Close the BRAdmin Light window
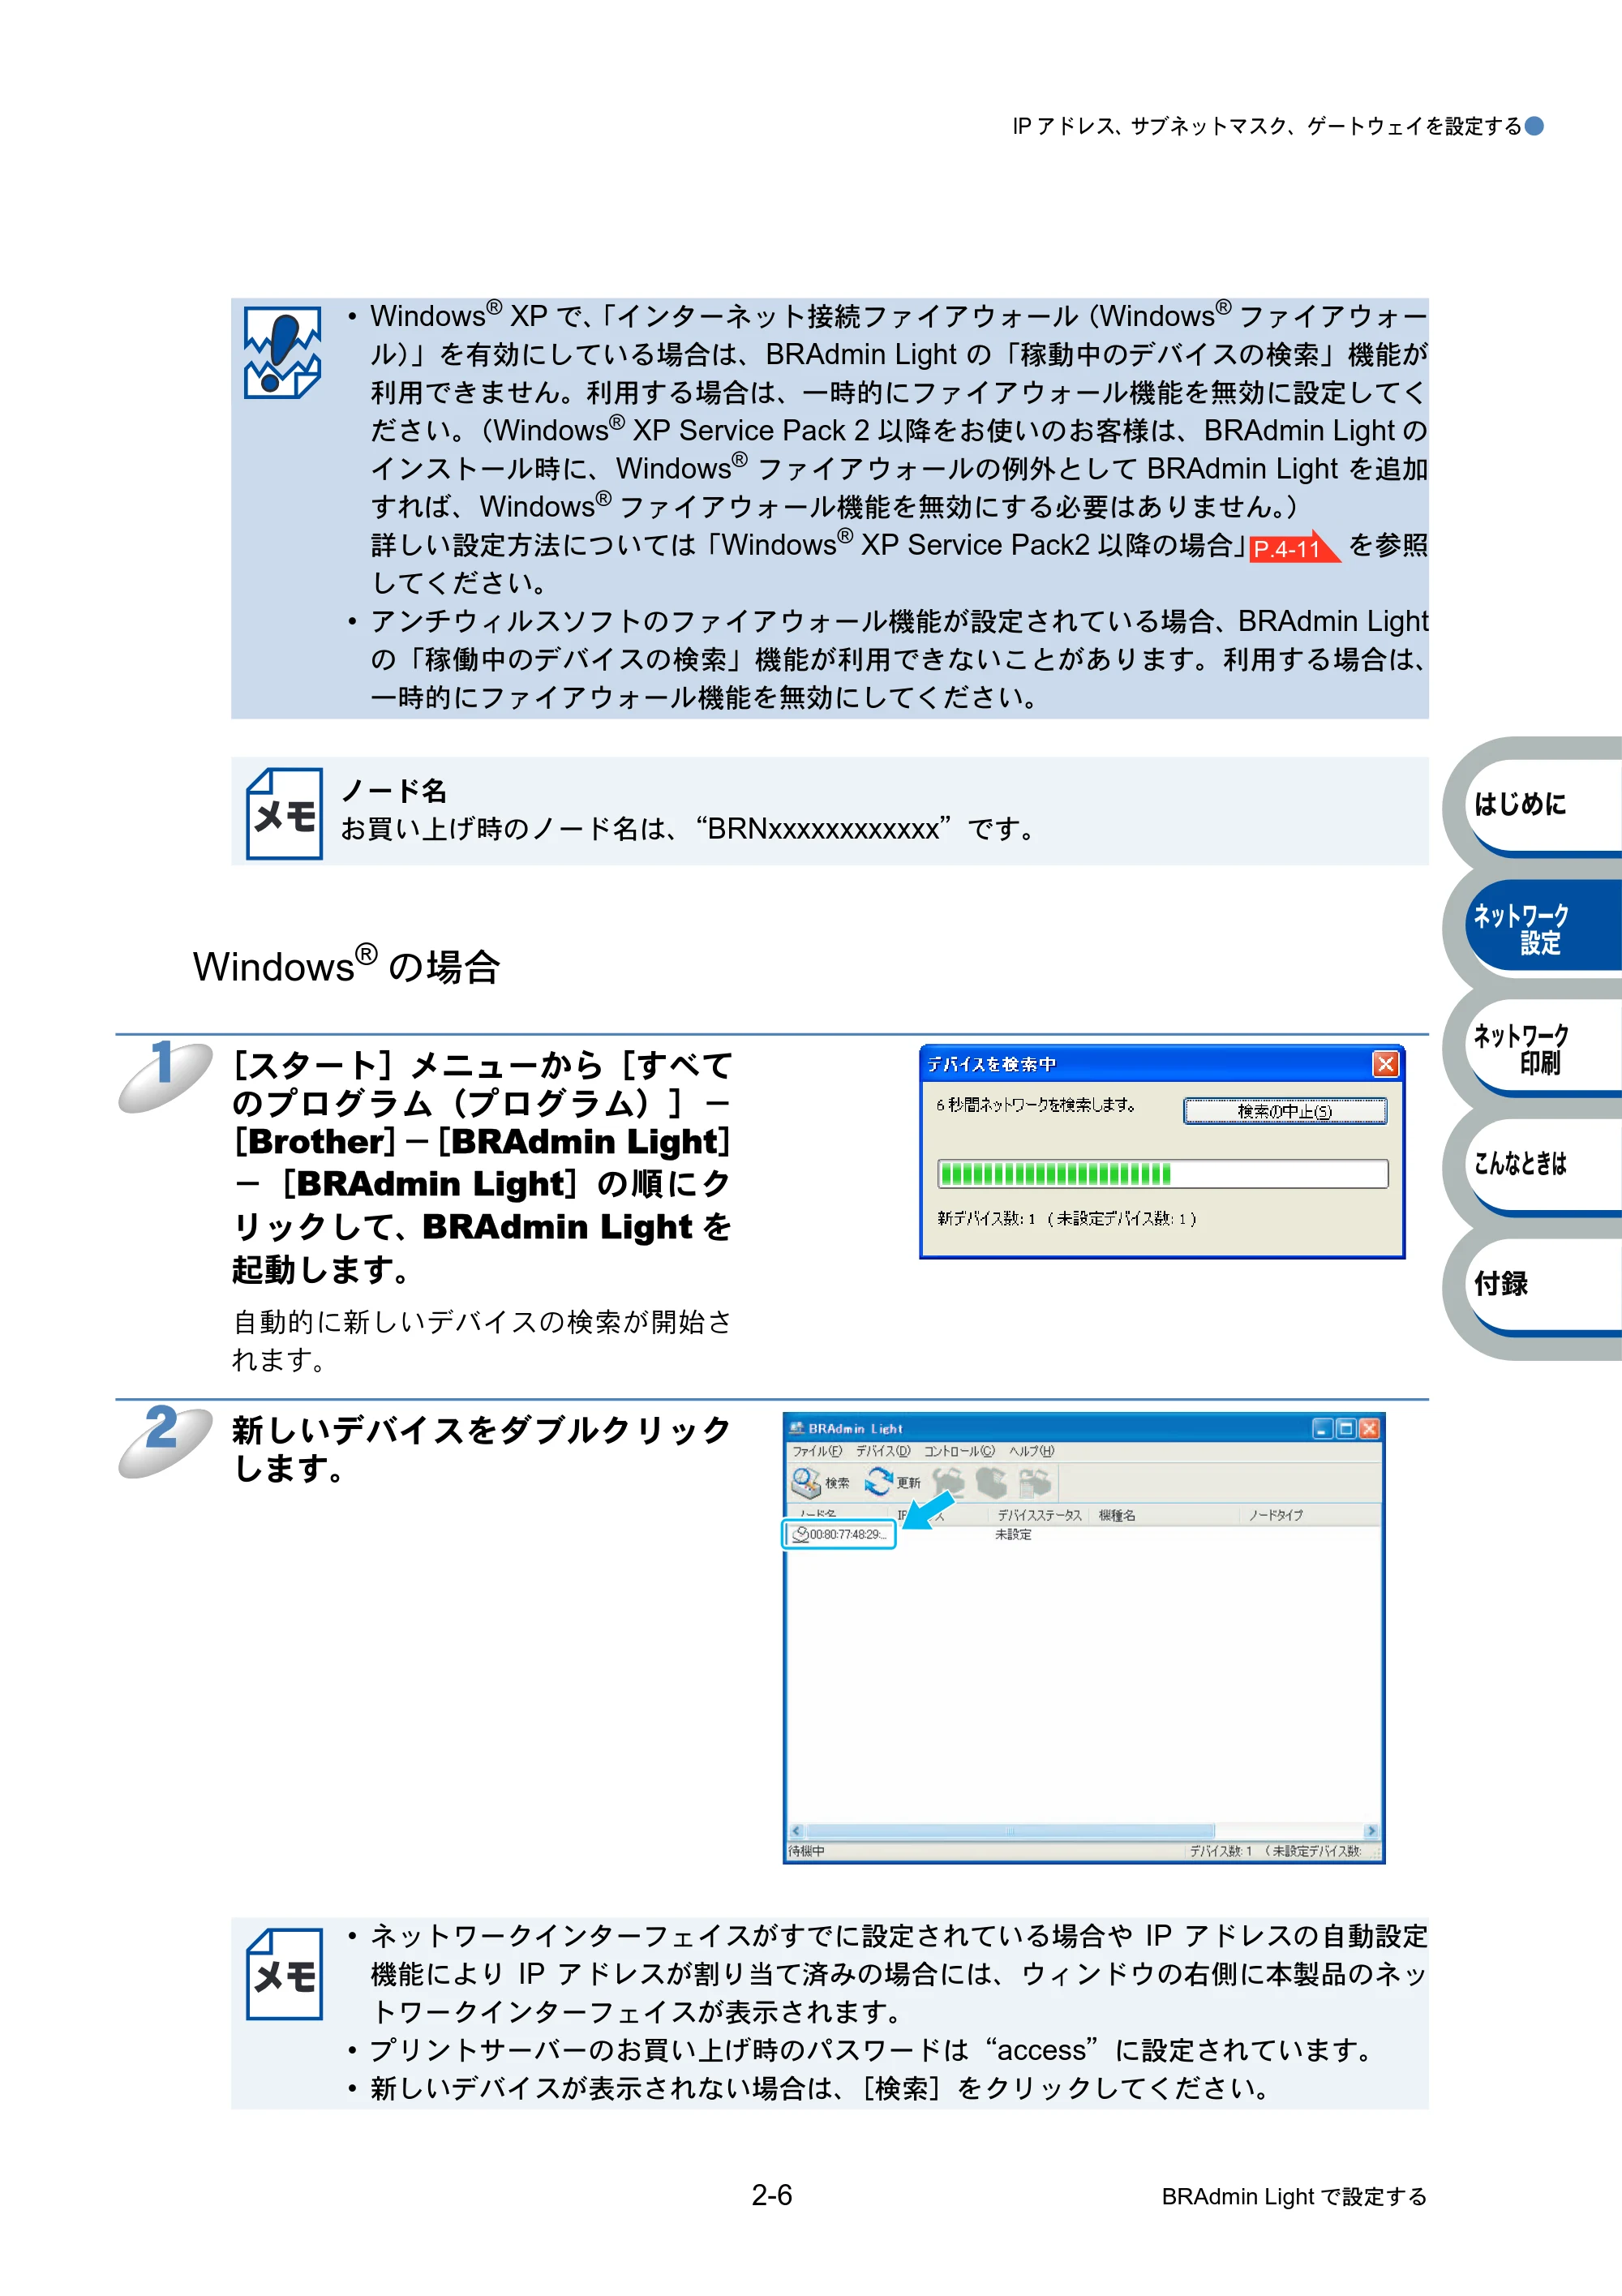Screen dimensions: 1622x2296 tap(1369, 1428)
